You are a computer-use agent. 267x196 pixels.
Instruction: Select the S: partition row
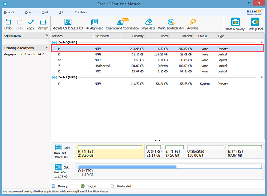tap(158, 60)
